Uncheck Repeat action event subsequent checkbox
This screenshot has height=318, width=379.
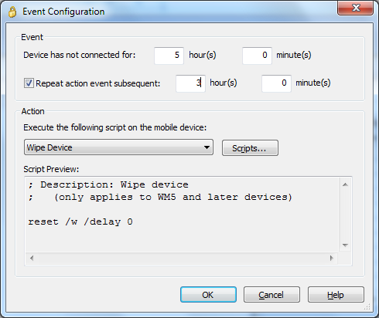point(29,83)
